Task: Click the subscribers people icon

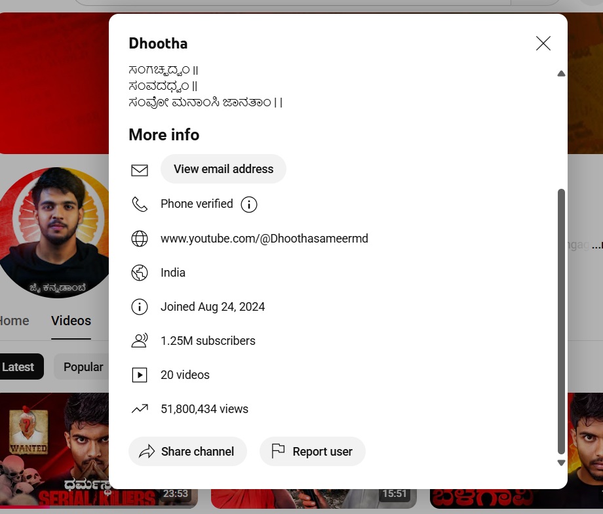Action: click(x=140, y=341)
